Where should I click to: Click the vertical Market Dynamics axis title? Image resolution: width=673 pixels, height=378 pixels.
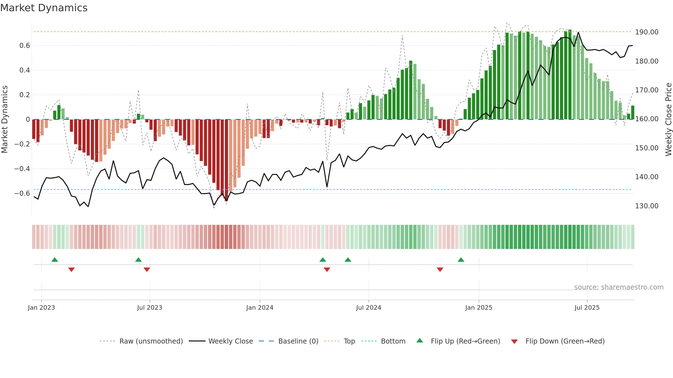click(x=4, y=119)
